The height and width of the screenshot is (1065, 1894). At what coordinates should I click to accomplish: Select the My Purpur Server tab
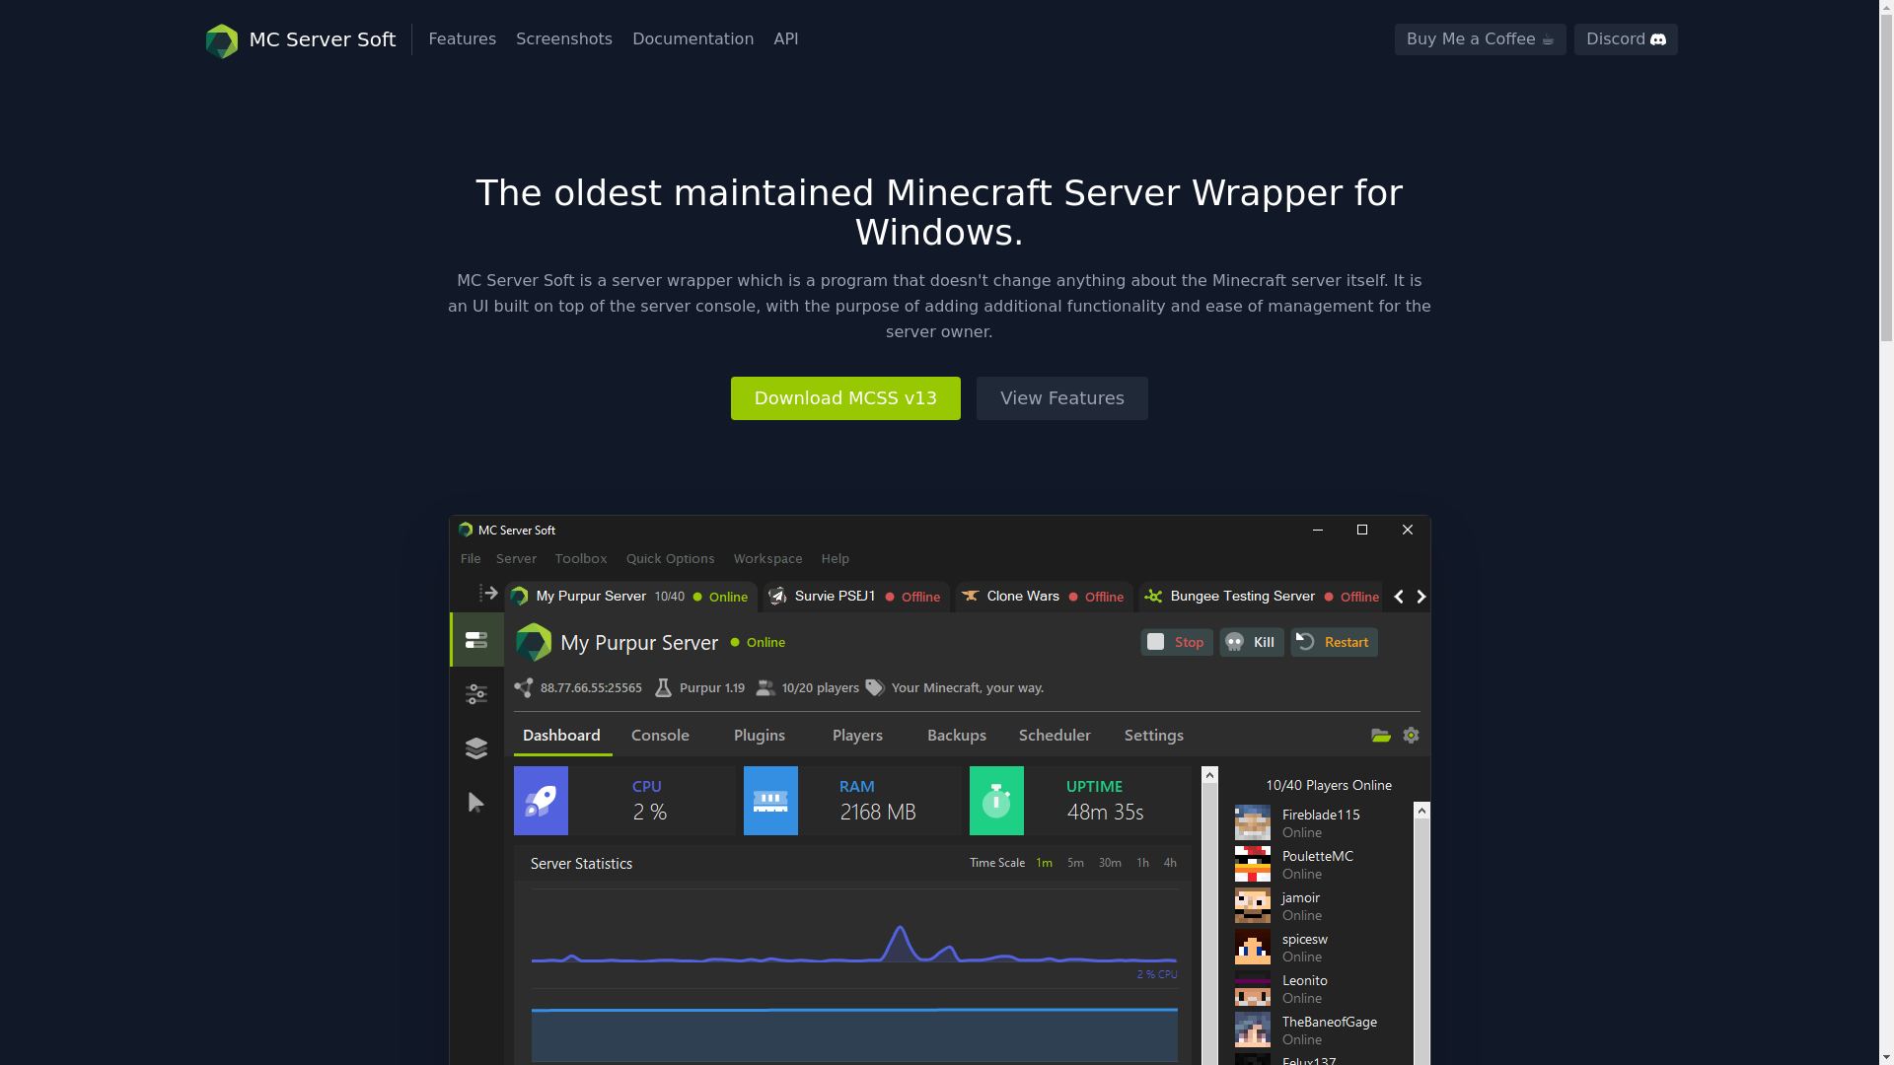click(x=631, y=597)
